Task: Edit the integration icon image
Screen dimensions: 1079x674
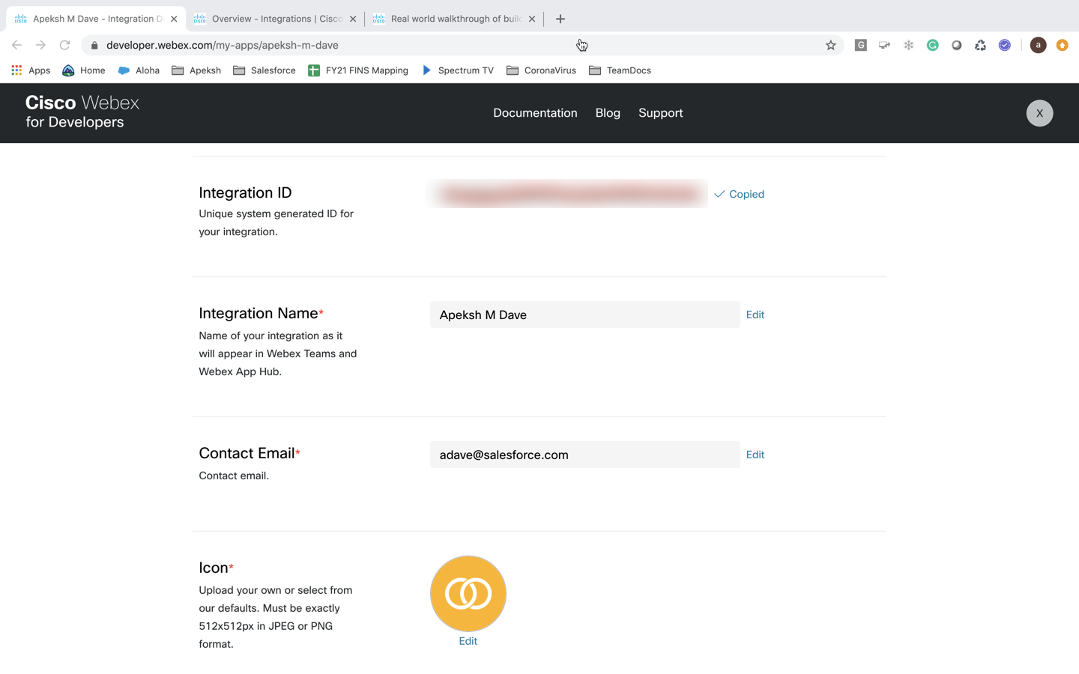Action: [468, 640]
